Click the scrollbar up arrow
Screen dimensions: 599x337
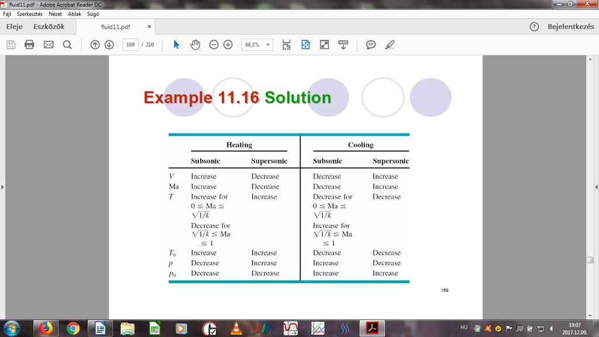pyautogui.click(x=590, y=59)
